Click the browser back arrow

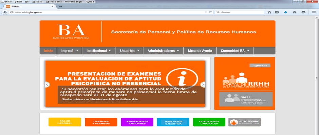[x=5, y=12]
